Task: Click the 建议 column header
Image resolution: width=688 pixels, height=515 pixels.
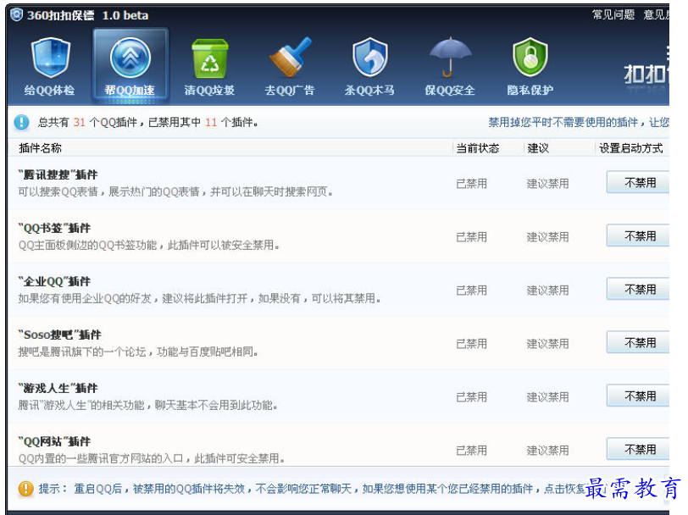Action: click(x=538, y=148)
